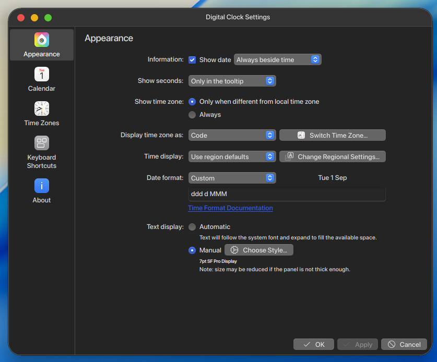Open the Date format Custom dropdown

click(232, 178)
